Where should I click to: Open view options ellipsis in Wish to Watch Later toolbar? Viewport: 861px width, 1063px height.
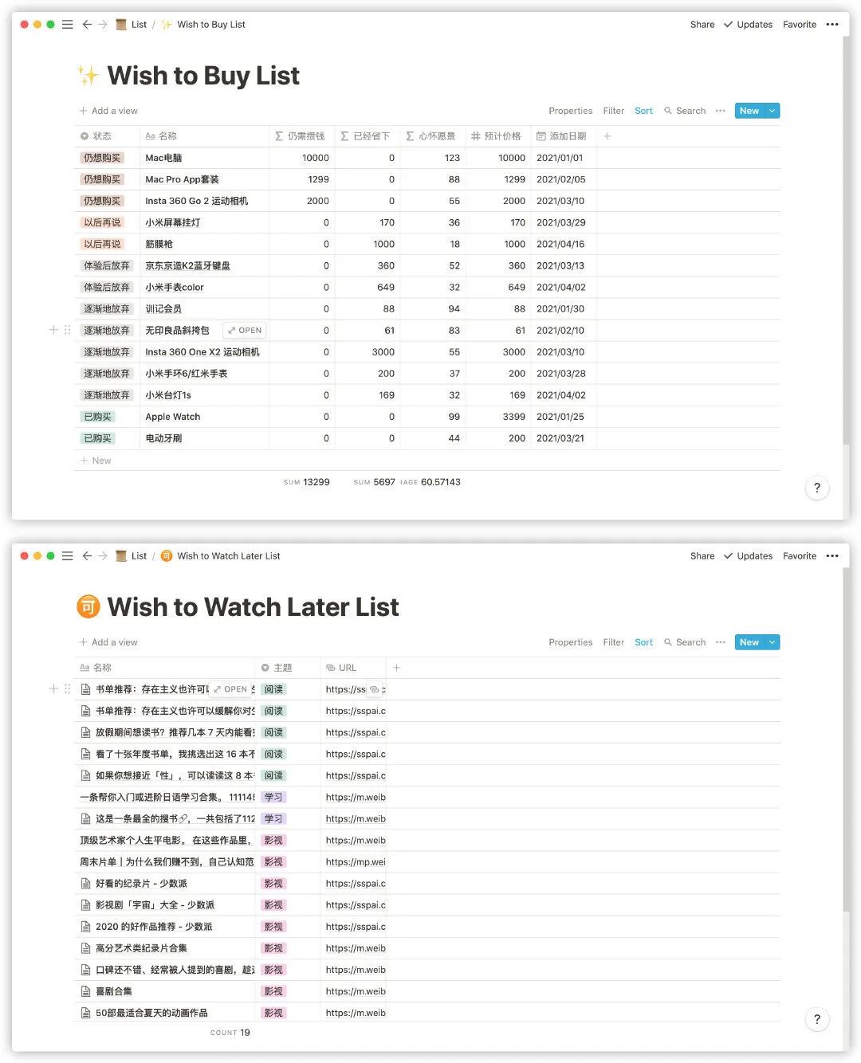(x=721, y=642)
